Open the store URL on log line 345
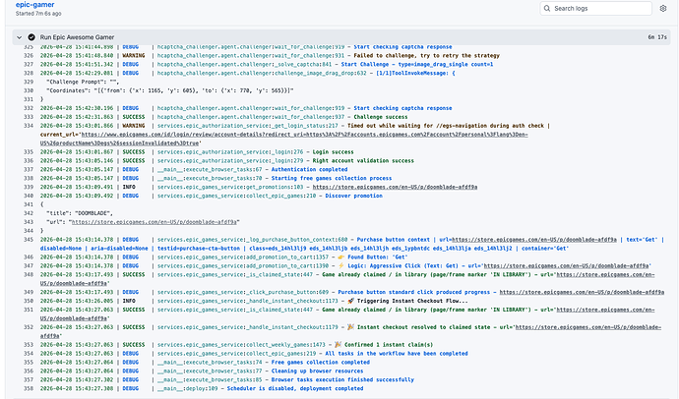The height and width of the screenshot is (399, 679). [x=534, y=240]
